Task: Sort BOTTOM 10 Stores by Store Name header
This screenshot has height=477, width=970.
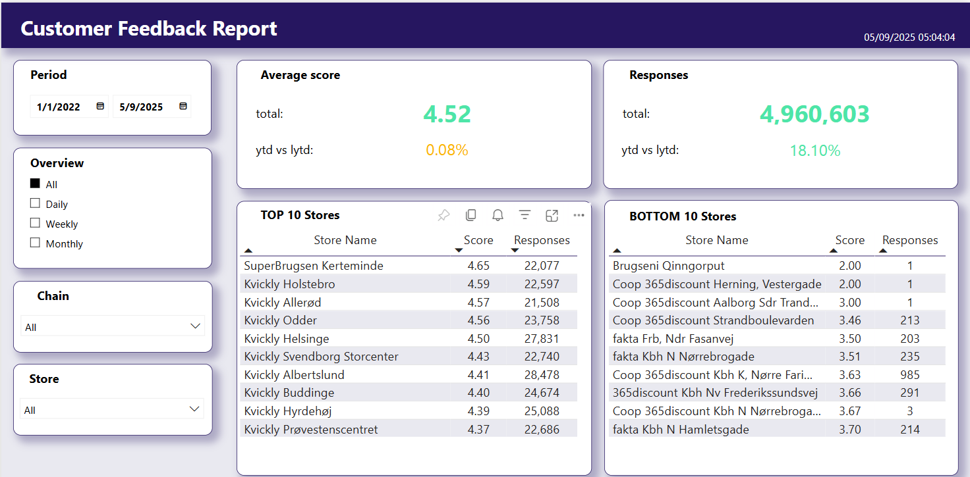Action: 717,240
